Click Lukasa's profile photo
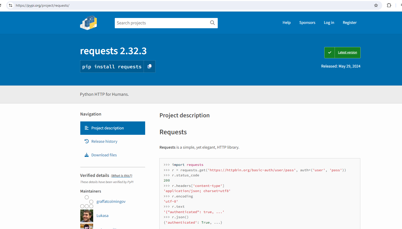402x229 pixels. point(87,216)
